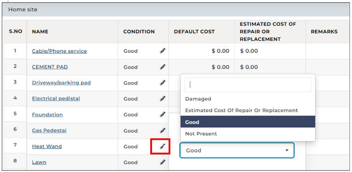Open the Heat Wand link
The image size is (352, 172).
point(47,146)
